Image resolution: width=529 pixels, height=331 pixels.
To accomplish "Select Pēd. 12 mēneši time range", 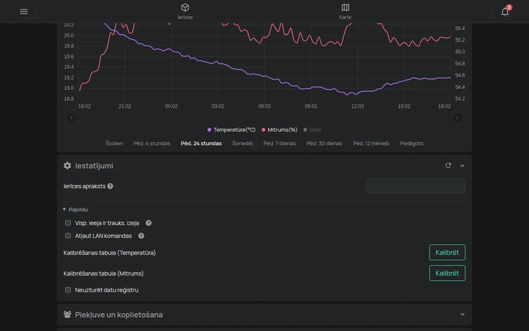I will (x=371, y=144).
